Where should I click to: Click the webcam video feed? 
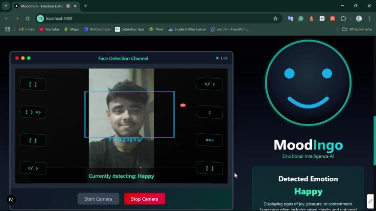pyautogui.click(x=121, y=118)
